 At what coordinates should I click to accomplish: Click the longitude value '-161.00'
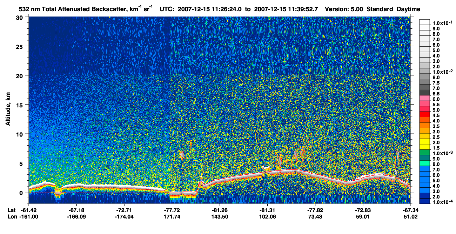tap(29, 217)
